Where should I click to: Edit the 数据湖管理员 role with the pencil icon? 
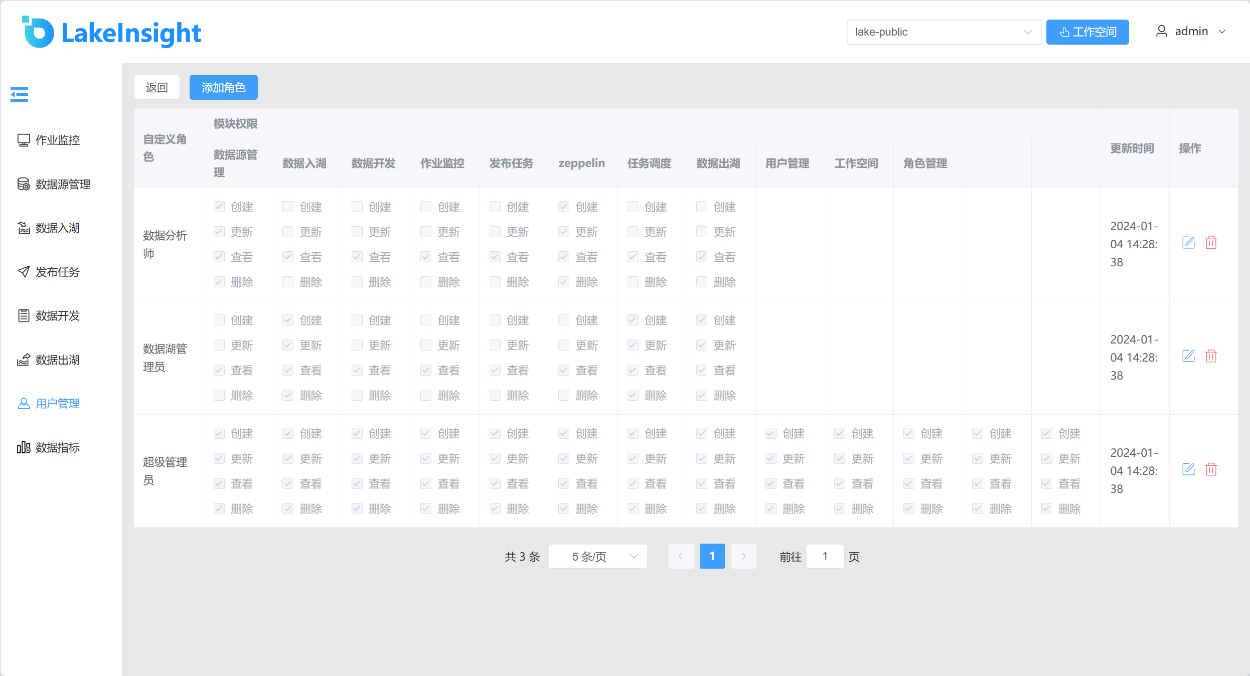point(1189,357)
